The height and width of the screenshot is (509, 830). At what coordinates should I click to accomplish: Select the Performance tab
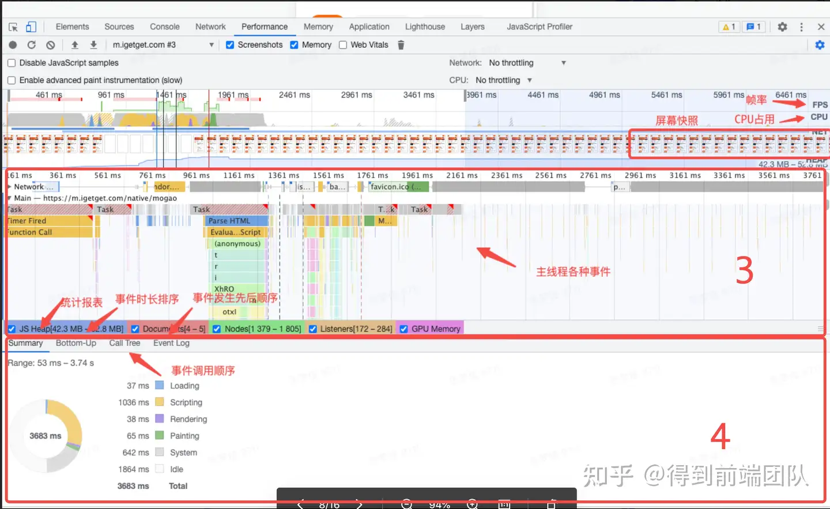[265, 27]
